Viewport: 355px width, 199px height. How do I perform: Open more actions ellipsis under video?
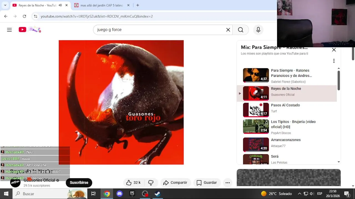(228, 183)
